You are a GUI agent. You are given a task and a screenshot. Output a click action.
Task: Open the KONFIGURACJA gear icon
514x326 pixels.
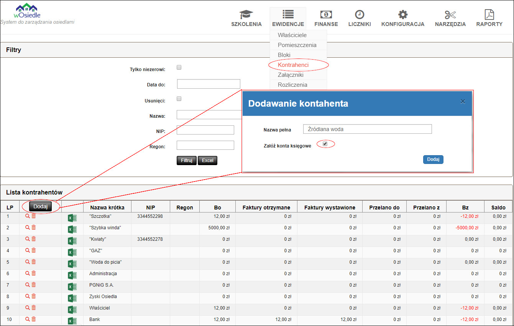(402, 15)
